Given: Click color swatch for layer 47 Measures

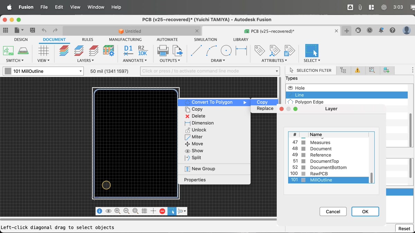Looking at the screenshot, I should (303, 142).
